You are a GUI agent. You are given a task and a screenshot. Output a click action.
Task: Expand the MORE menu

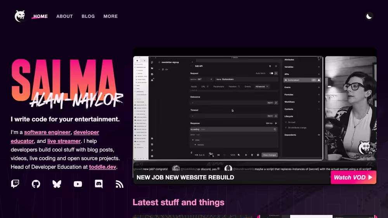pos(111,16)
